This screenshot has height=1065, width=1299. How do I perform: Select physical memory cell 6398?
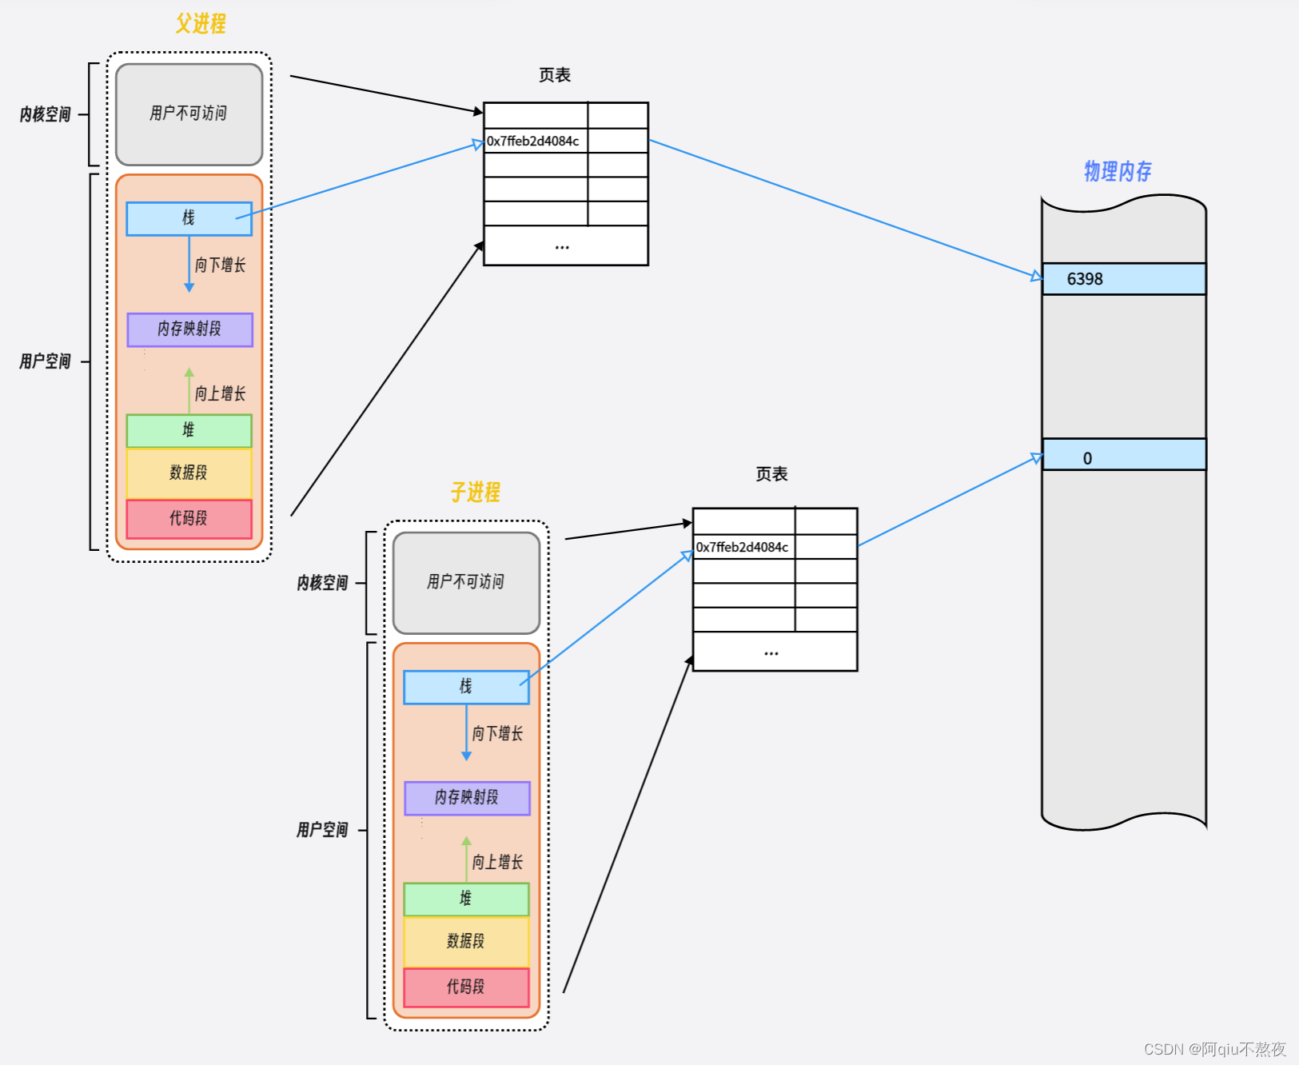(1124, 279)
